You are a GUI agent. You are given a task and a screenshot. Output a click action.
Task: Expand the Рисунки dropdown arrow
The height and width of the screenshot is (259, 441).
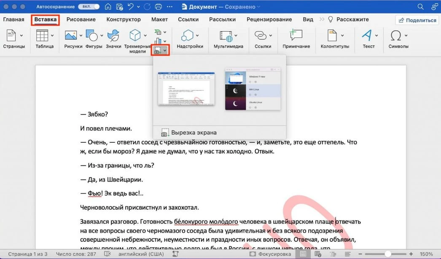click(x=81, y=36)
